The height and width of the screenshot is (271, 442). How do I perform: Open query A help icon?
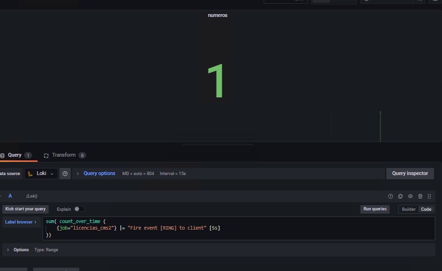pyautogui.click(x=391, y=196)
